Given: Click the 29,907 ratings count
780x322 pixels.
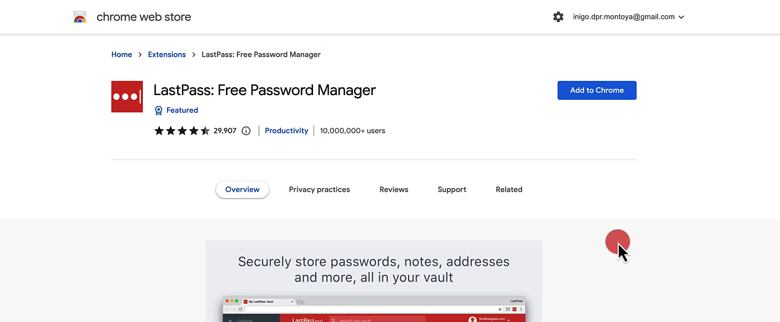Looking at the screenshot, I should [225, 131].
